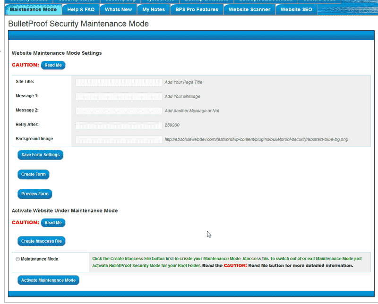Click the 'Add Another Message or Not' hint

(192, 111)
